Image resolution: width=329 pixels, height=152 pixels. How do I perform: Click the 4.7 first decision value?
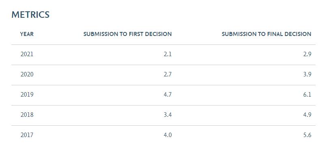(168, 95)
